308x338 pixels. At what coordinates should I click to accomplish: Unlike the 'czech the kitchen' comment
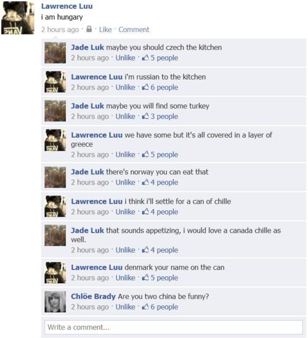(125, 58)
